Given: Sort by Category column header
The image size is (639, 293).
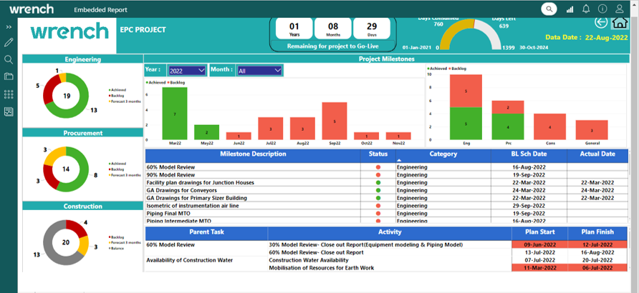Looking at the screenshot, I should (x=453, y=154).
